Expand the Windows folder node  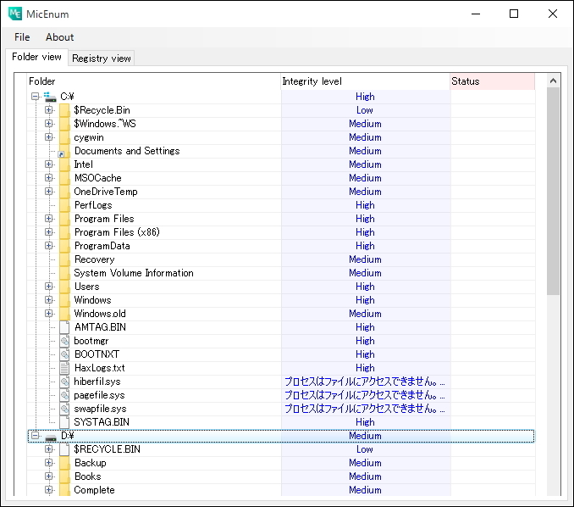(48, 300)
